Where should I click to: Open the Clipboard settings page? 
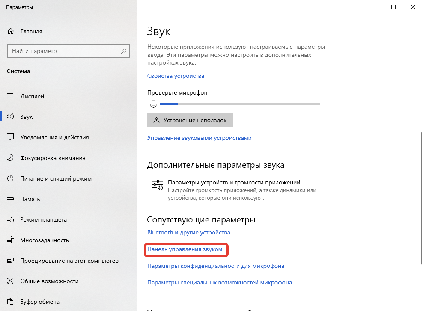tap(39, 302)
